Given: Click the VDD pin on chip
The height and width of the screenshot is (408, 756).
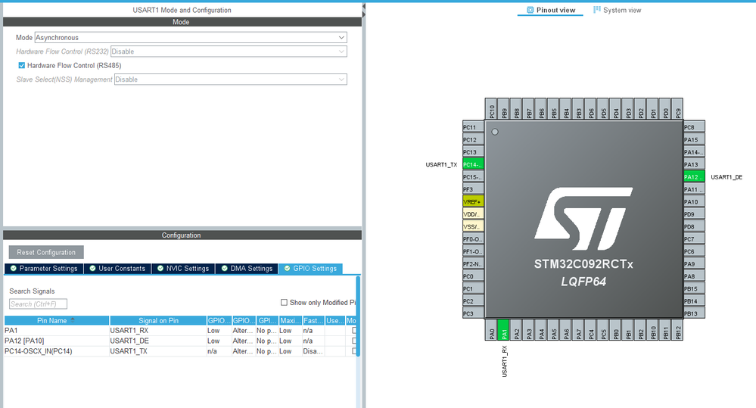Looking at the screenshot, I should 473,214.
